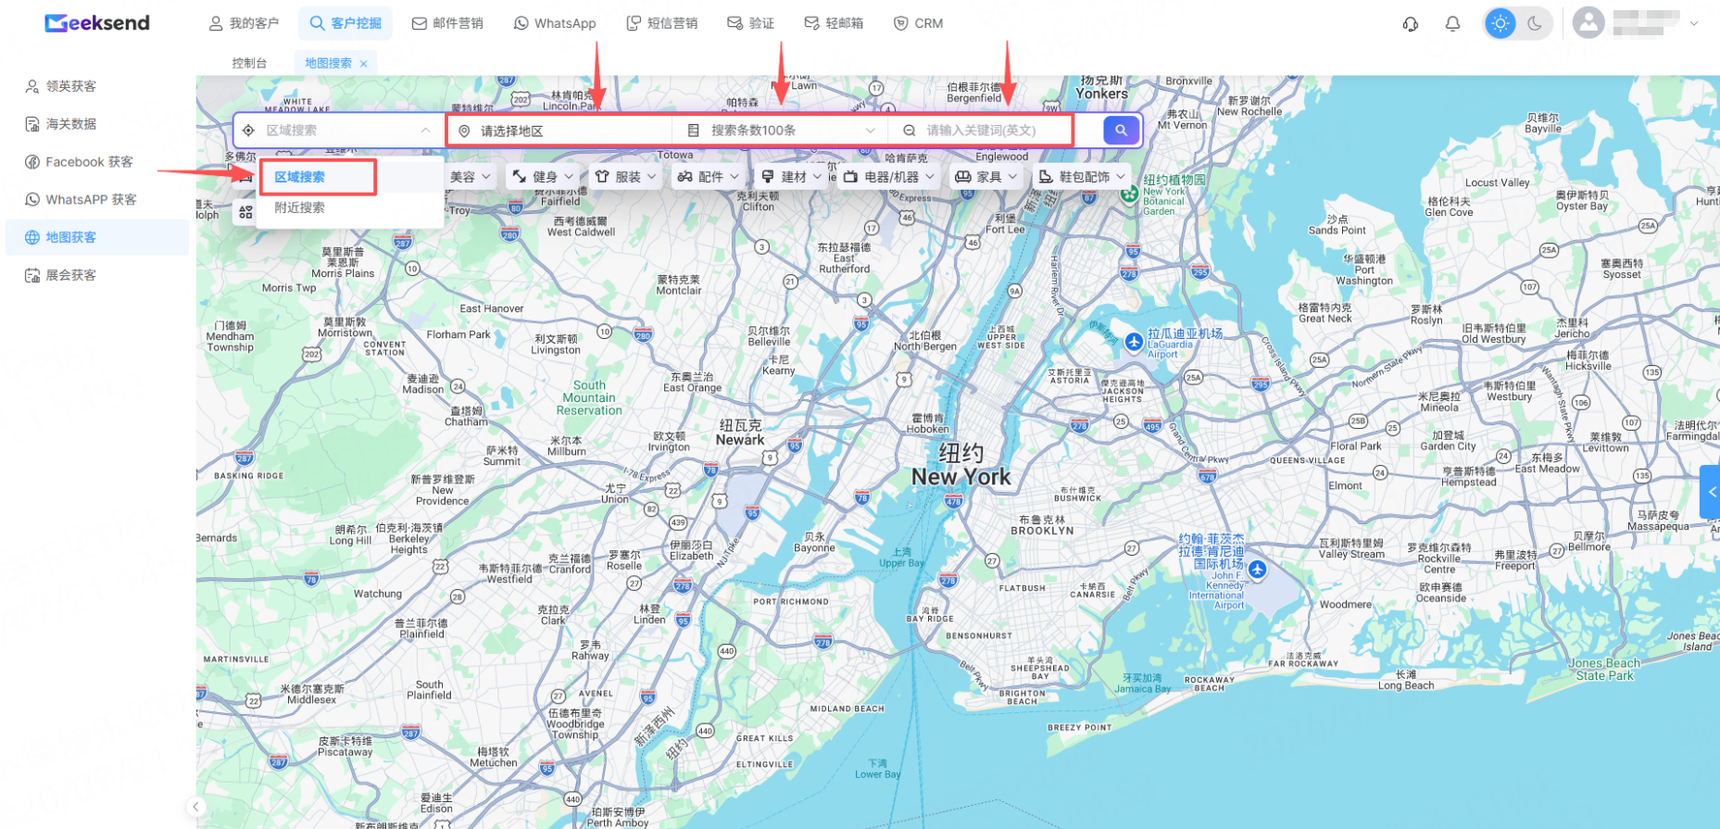Switch to light mode sun toggle
Image resolution: width=1720 pixels, height=829 pixels.
pos(1500,23)
